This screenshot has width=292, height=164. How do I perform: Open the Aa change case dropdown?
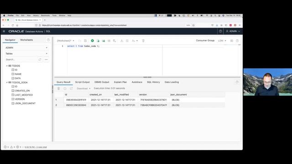tap(135, 41)
